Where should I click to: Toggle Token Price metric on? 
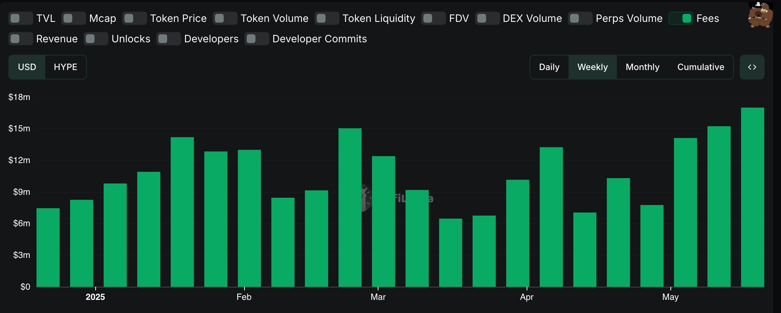[x=135, y=18]
